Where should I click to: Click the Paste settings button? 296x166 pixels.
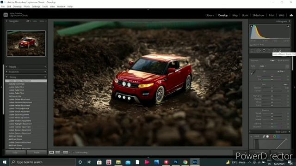37,153
